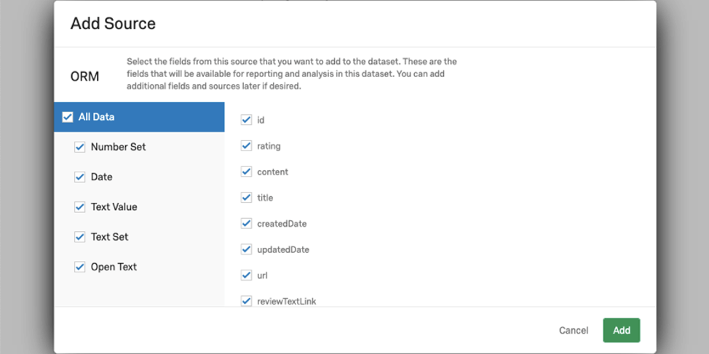Deselect the createdDate field
This screenshot has width=709, height=354.
click(246, 223)
